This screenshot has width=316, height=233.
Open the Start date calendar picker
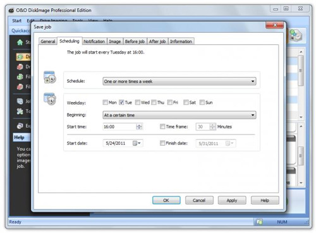coord(137,143)
